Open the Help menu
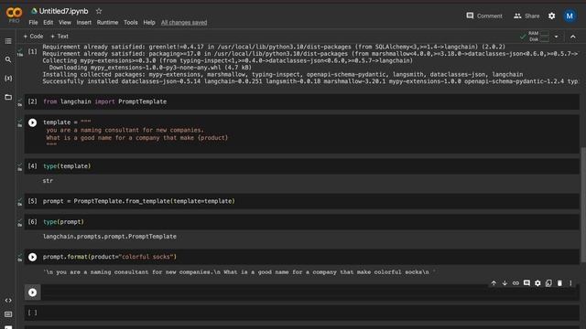Viewport: 586px width, 329px height. pos(149,22)
